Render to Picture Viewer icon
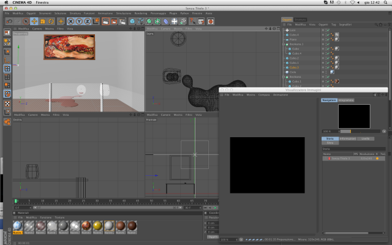 pos(114,21)
